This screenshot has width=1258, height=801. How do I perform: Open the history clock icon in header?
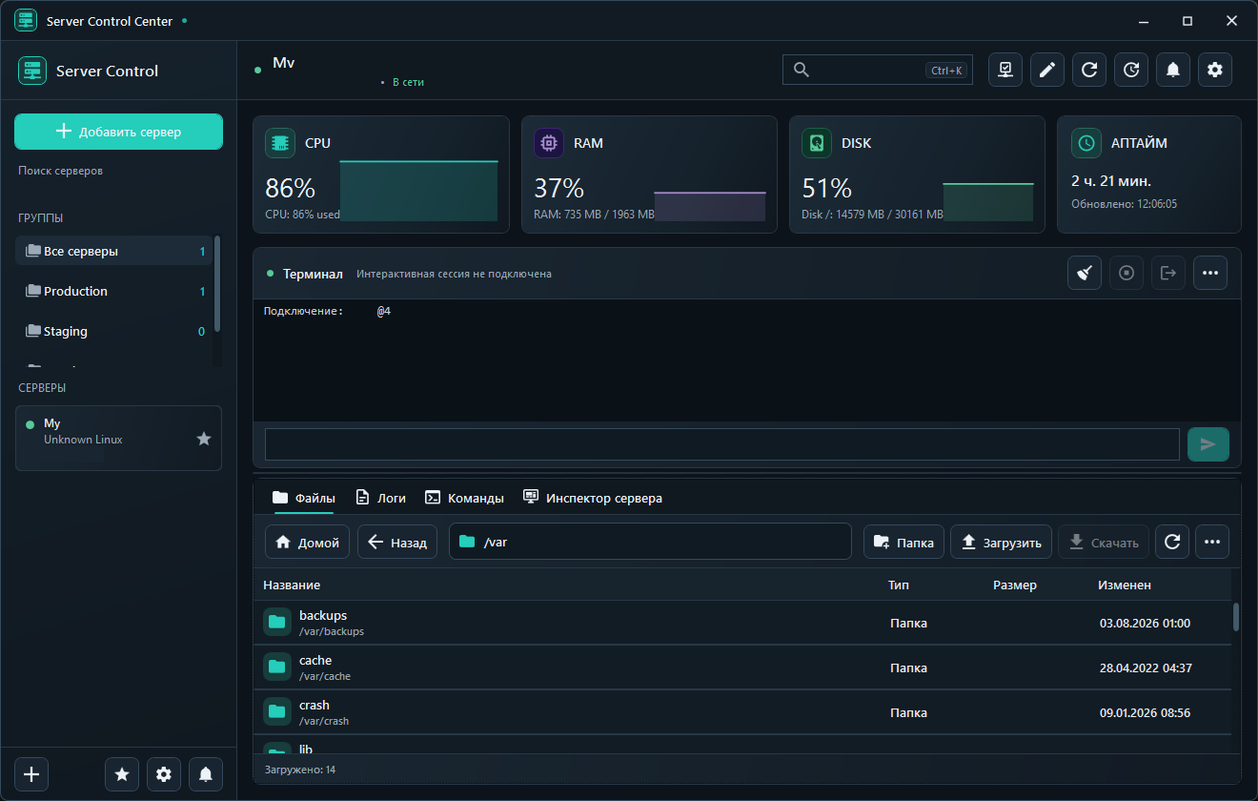[1131, 70]
